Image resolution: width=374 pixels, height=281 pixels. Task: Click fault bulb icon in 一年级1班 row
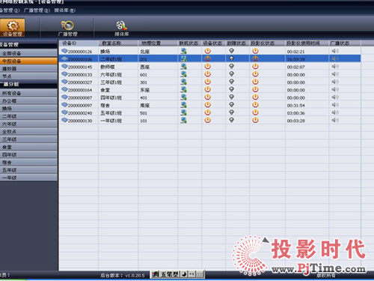(231, 120)
